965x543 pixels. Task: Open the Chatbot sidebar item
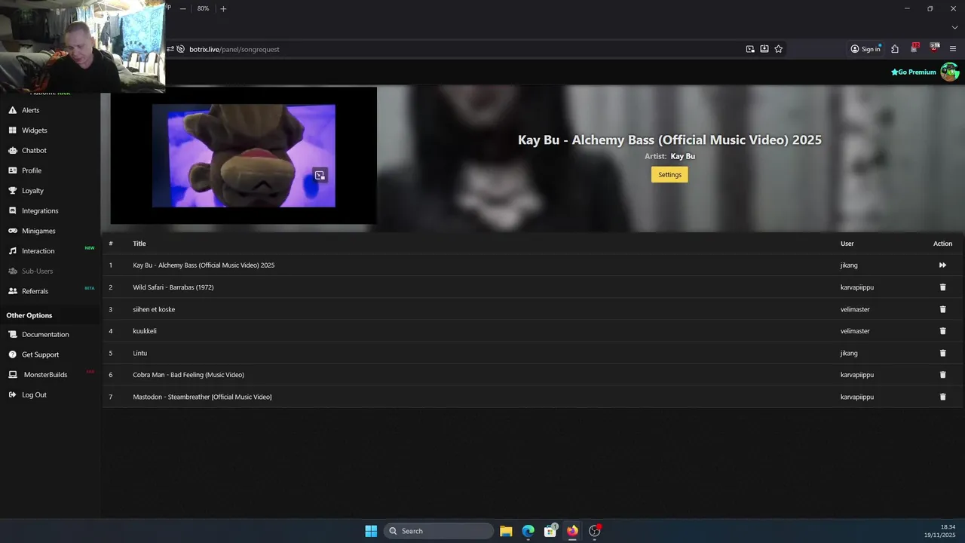pyautogui.click(x=34, y=150)
